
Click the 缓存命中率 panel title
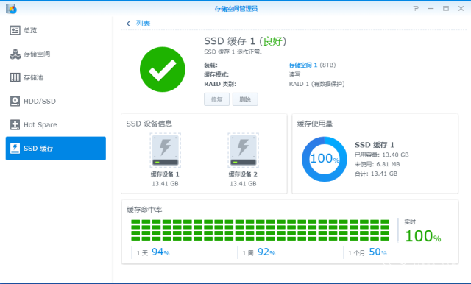click(x=144, y=210)
